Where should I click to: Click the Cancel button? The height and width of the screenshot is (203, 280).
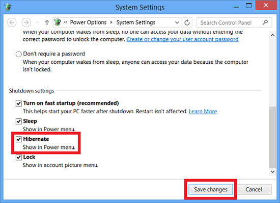pos(254,190)
